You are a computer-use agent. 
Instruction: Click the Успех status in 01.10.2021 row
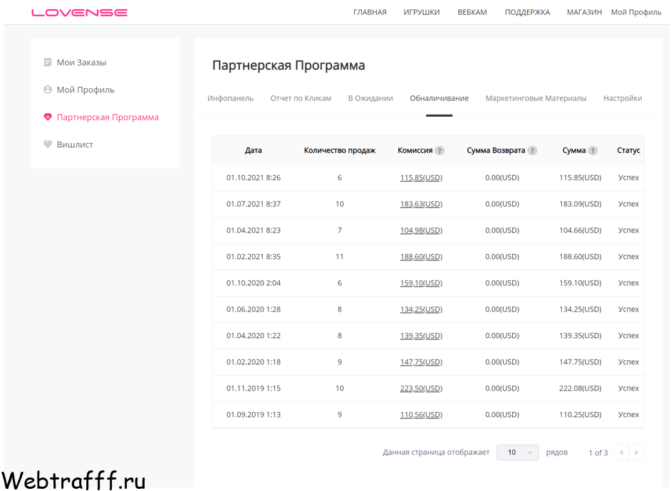(628, 178)
